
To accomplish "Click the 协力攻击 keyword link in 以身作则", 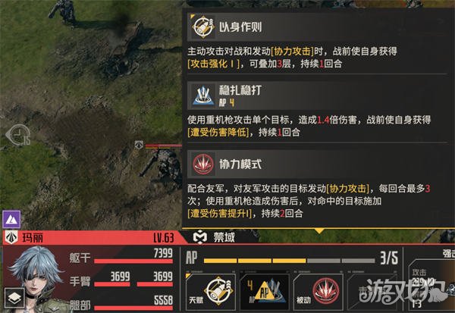I will (292, 52).
